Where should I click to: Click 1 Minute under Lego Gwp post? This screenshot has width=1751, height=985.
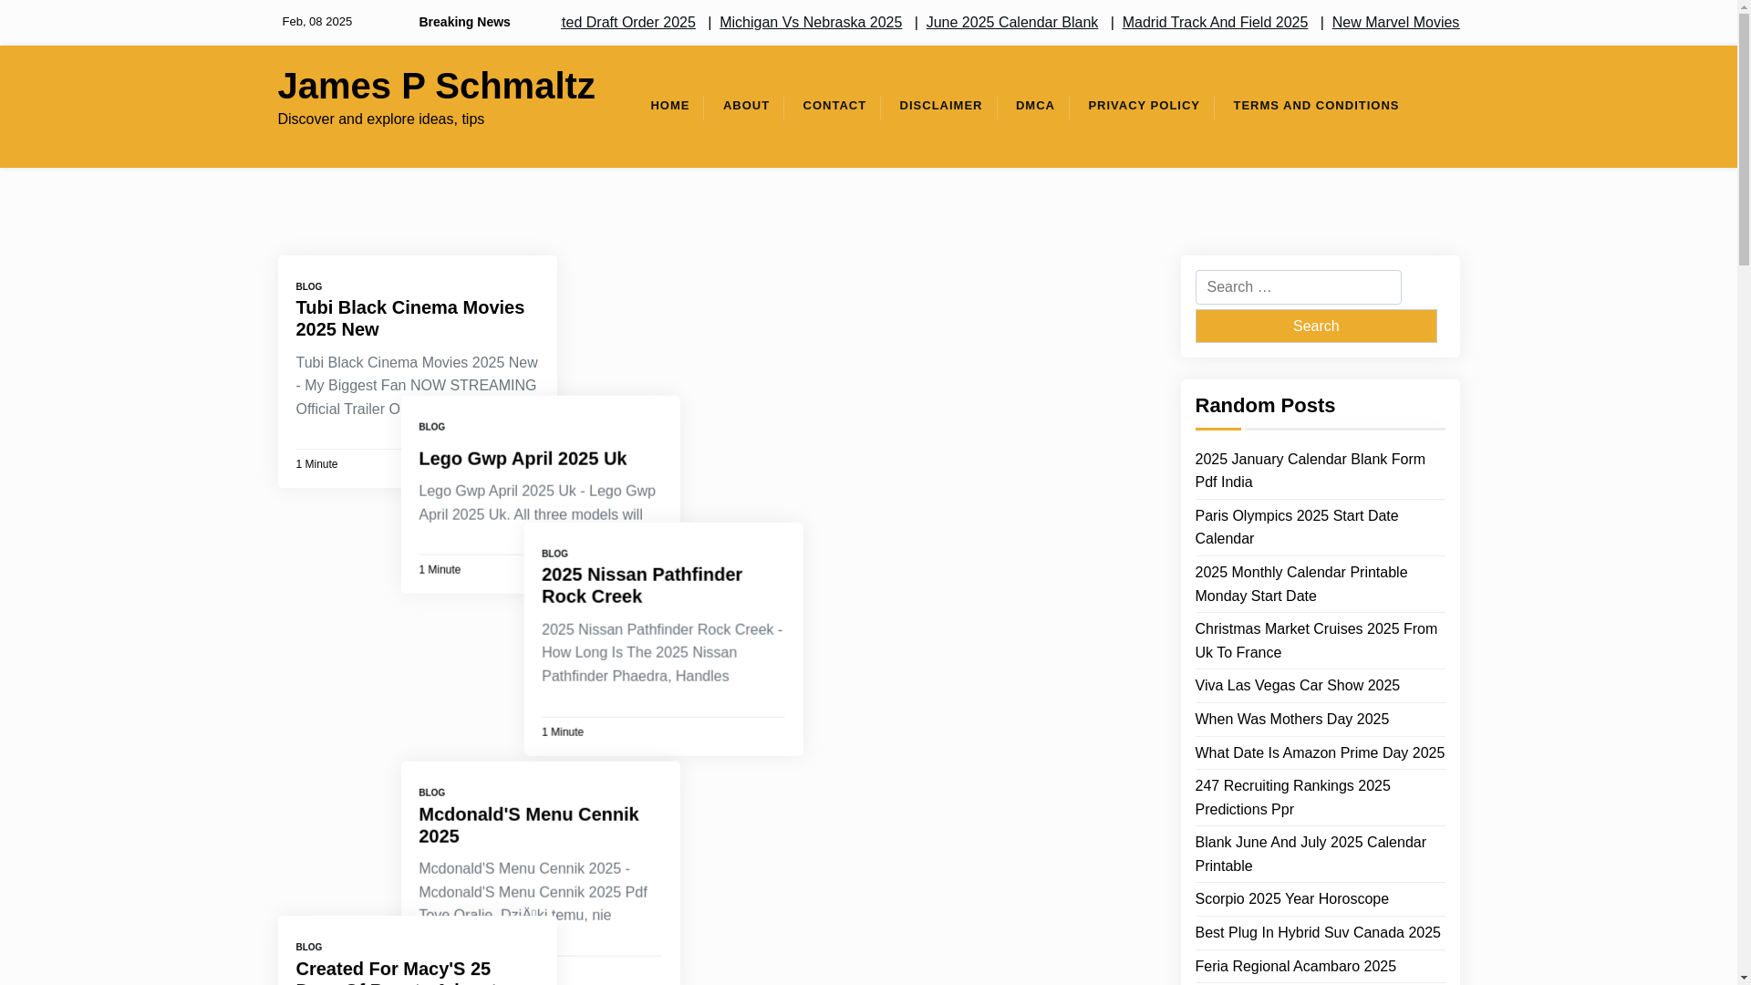point(440,569)
